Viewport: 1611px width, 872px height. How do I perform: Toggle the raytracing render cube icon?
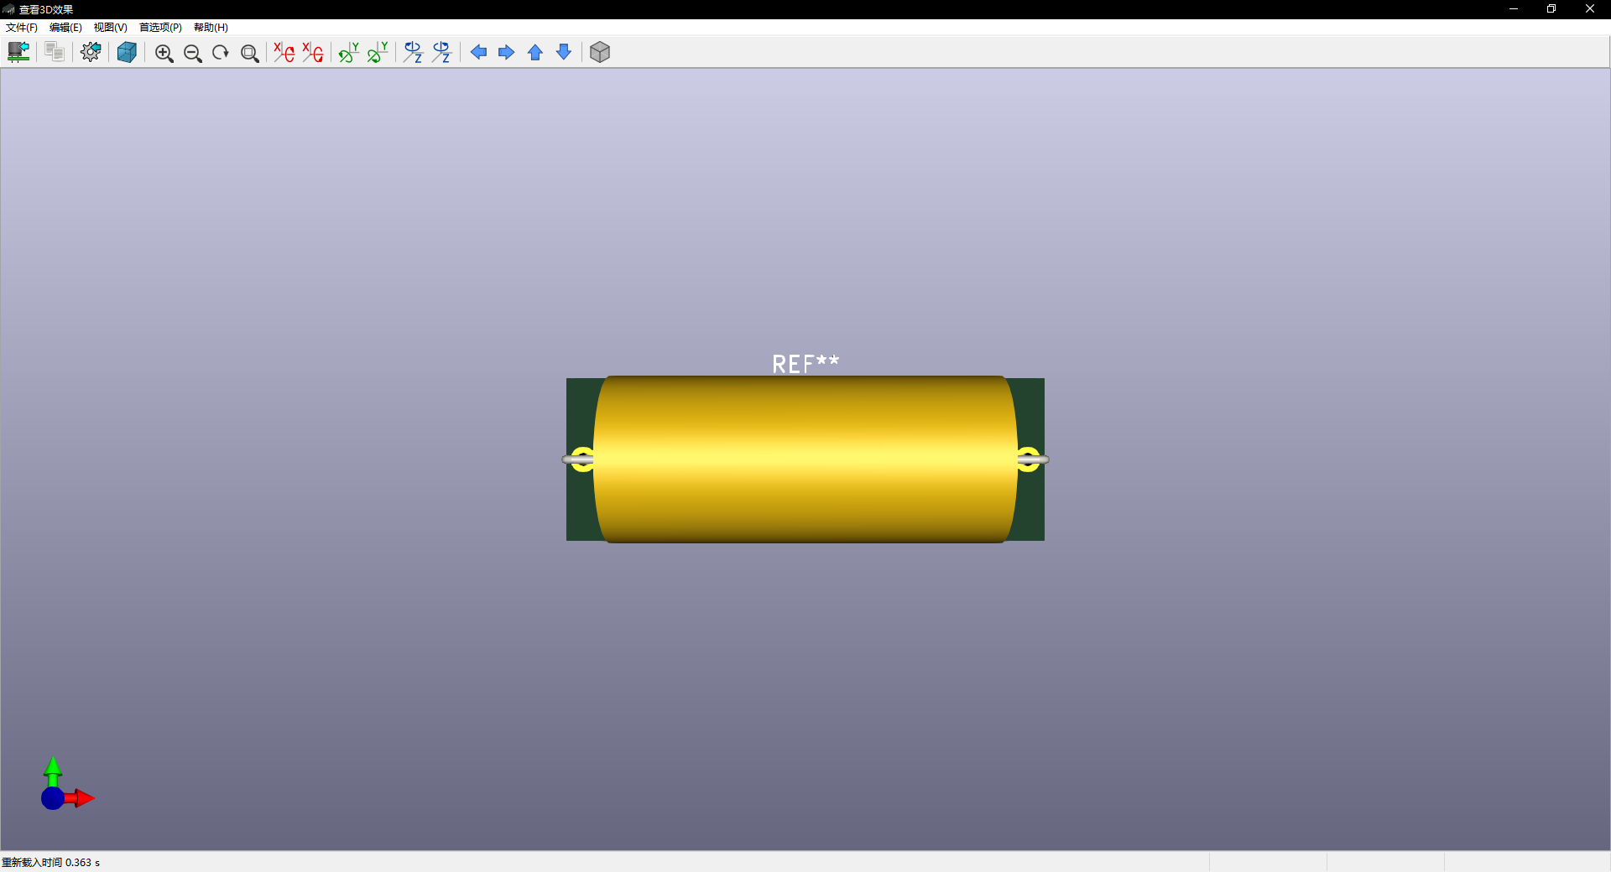click(127, 52)
